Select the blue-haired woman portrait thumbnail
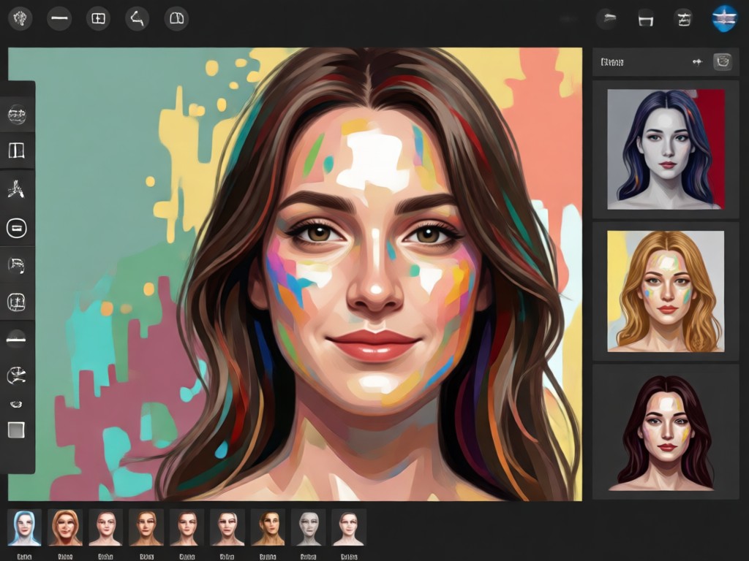The image size is (749, 561). 666,149
